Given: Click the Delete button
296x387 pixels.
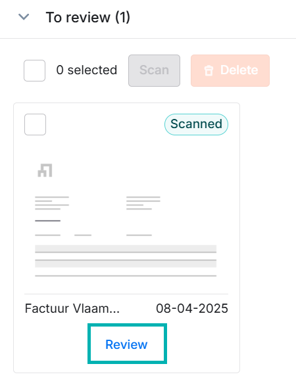Looking at the screenshot, I should coord(230,70).
